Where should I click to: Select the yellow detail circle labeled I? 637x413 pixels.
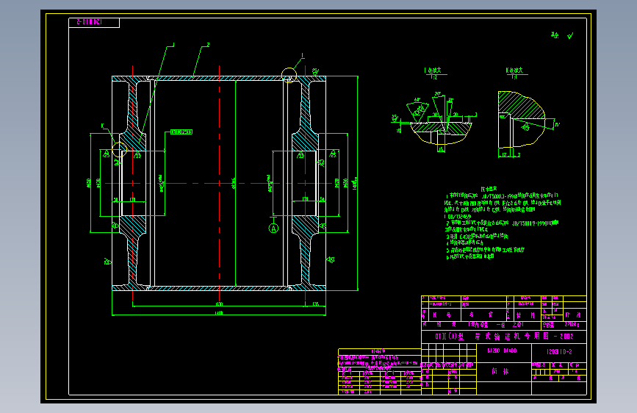point(289,75)
